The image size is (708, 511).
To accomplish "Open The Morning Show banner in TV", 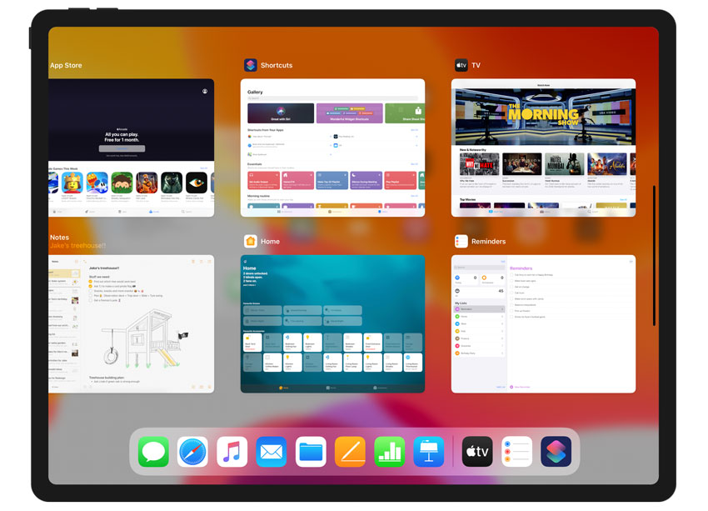I will coord(544,117).
